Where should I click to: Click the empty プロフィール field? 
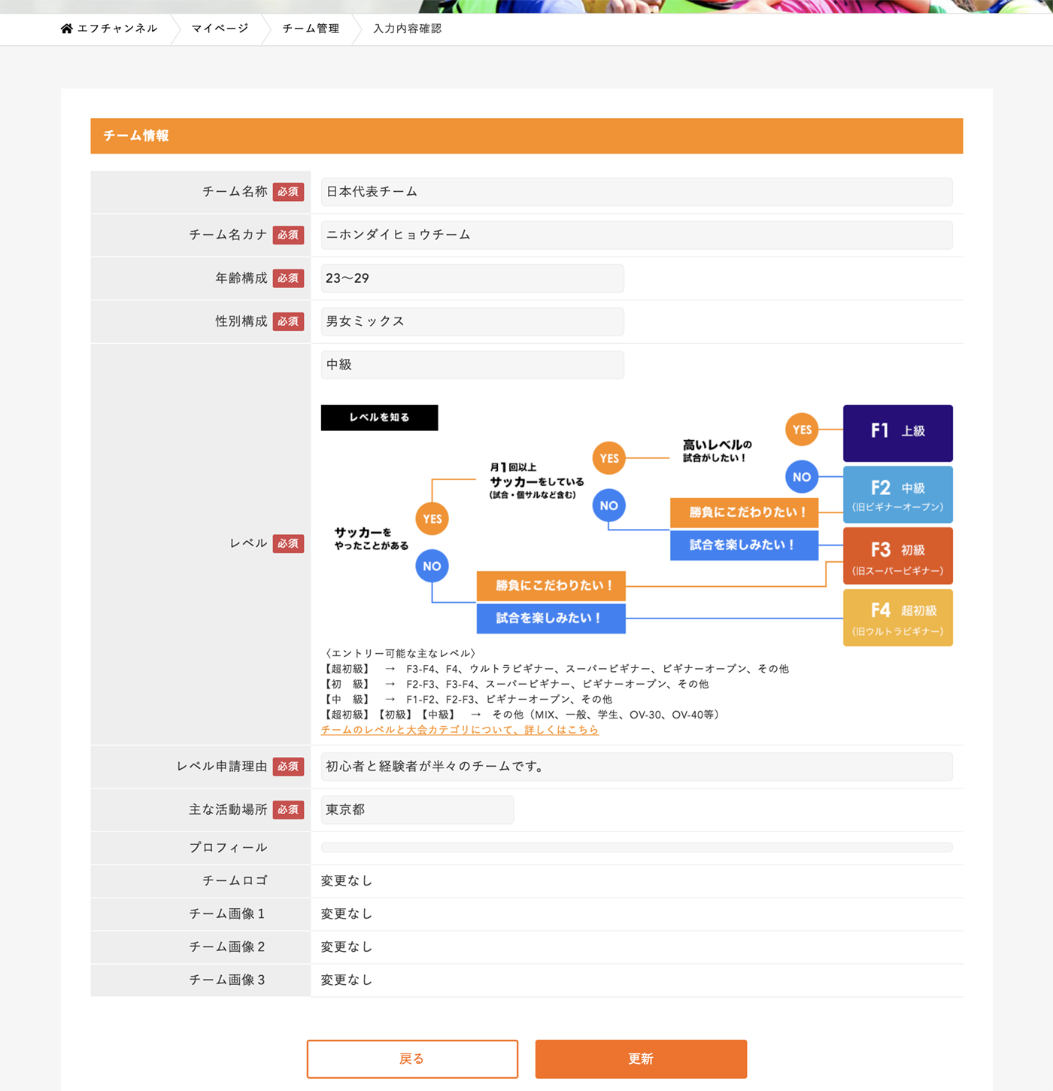pos(636,847)
